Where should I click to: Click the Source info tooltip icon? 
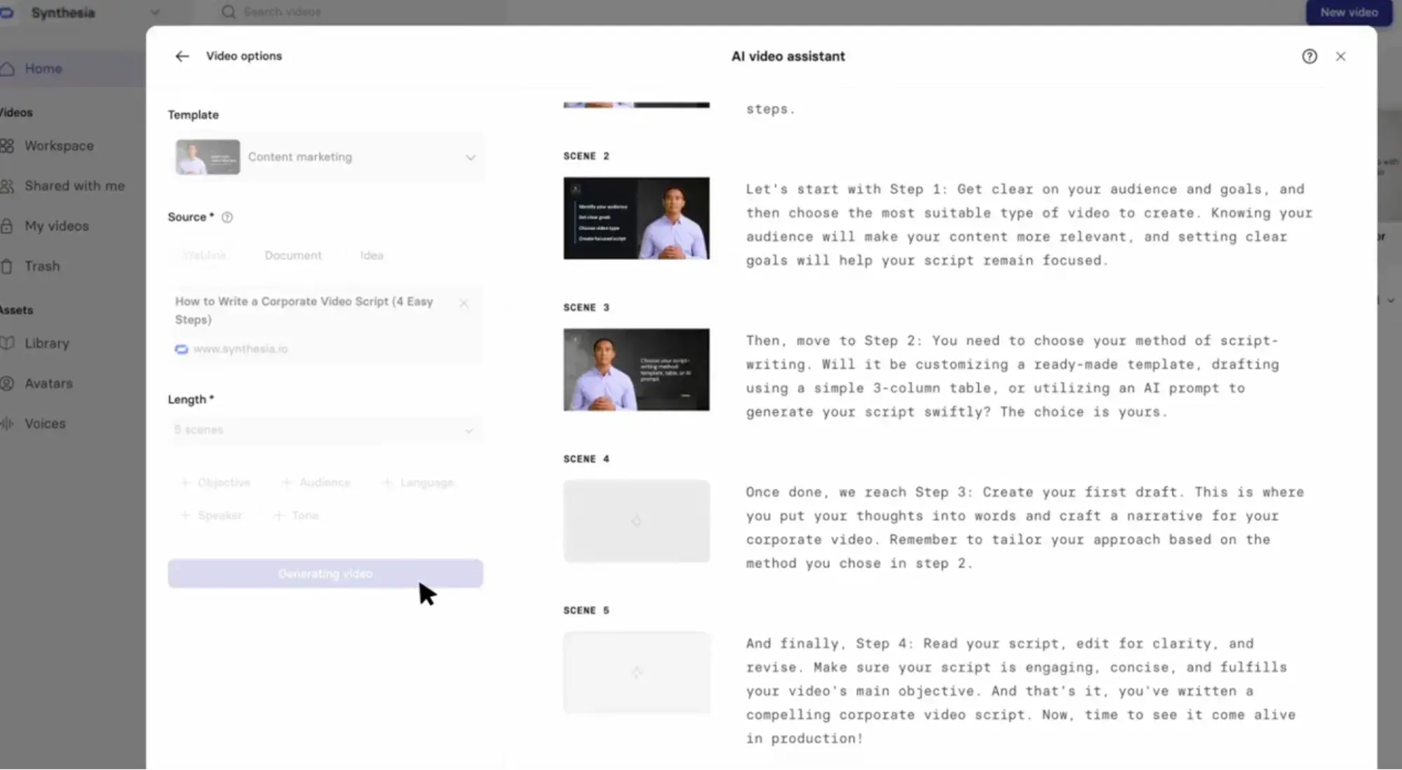227,217
